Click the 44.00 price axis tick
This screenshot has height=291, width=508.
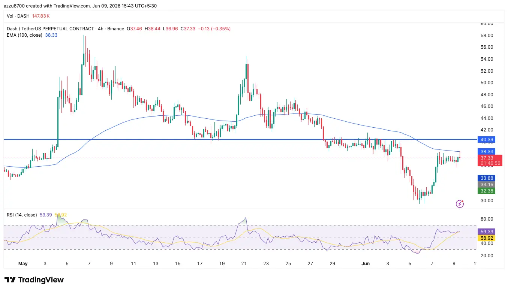[x=487, y=118]
